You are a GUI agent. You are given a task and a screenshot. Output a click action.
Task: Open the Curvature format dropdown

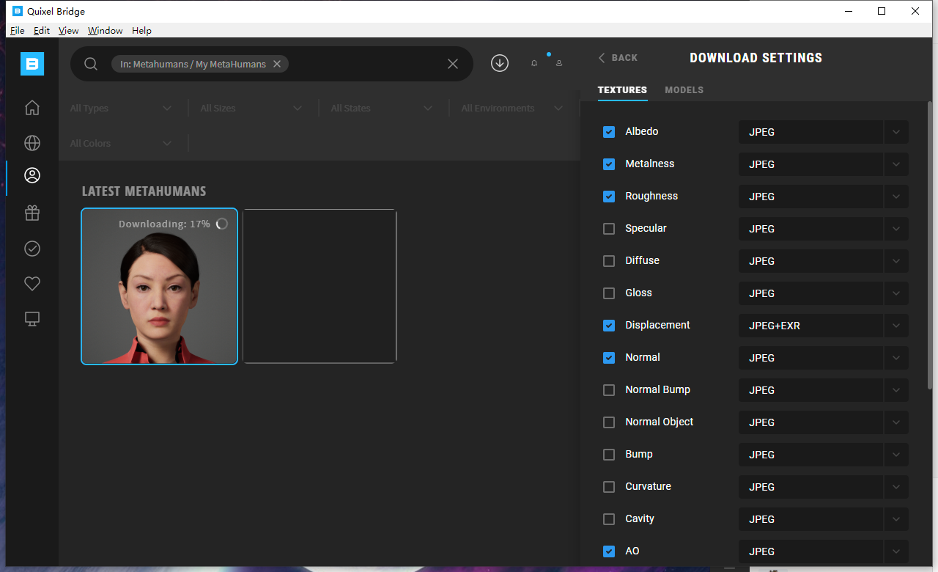coord(823,487)
